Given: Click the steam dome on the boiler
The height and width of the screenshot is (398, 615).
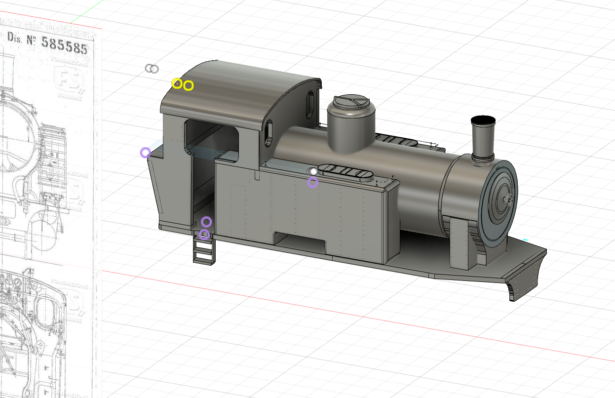Looking at the screenshot, I should pos(351,123).
